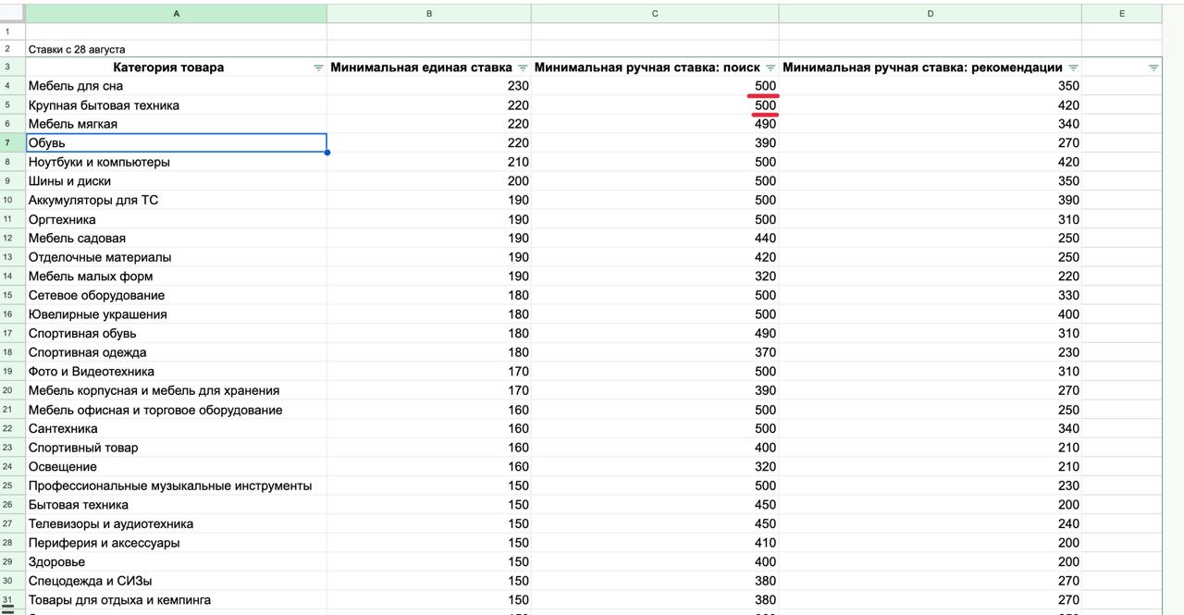Open filter icon in column E header
The width and height of the screenshot is (1184, 615).
pos(1153,68)
